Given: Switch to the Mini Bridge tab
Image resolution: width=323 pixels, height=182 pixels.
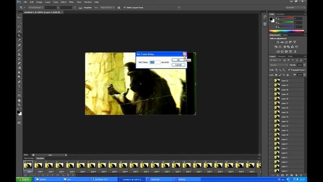Looking at the screenshot, I should point(29,158).
